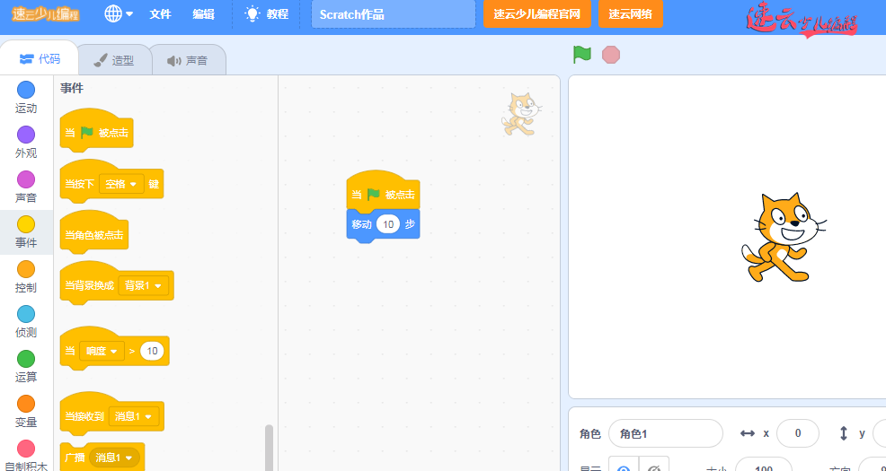Select the 运算 block category
The width and height of the screenshot is (886, 471).
pyautogui.click(x=26, y=366)
